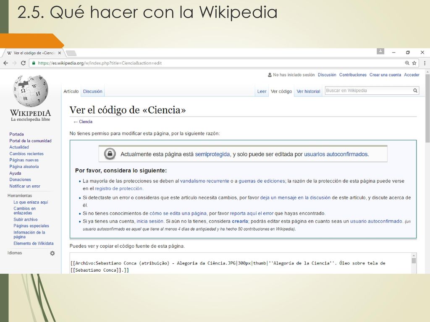Click 'deja un mensaje en la discusión'
The width and height of the screenshot is (430, 322).
point(295,197)
